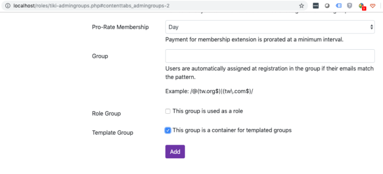383x174 pixels.
Task: Open the colorful pie extension with red badge
Action: click(x=362, y=6)
